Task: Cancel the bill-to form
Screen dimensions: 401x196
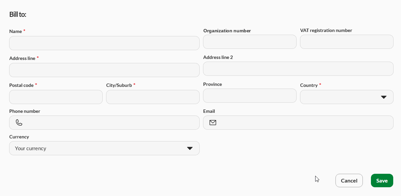Action: pyautogui.click(x=349, y=181)
